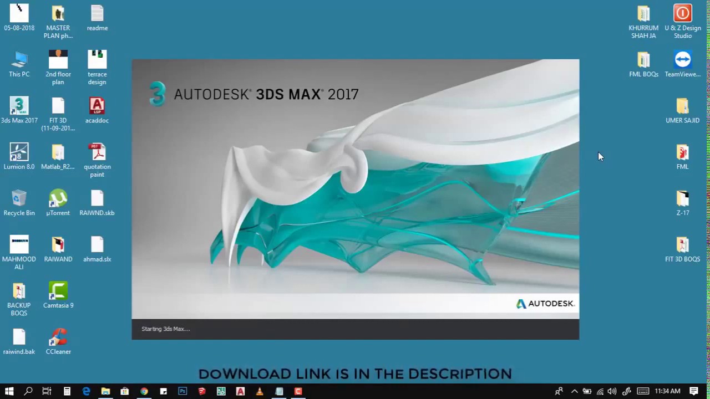Open the Wi-Fi network tray icon
Screen dimensions: 710x399
pyautogui.click(x=600, y=391)
